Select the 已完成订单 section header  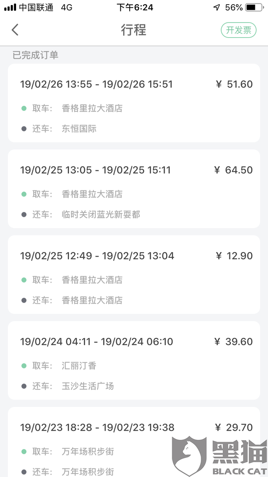point(35,55)
